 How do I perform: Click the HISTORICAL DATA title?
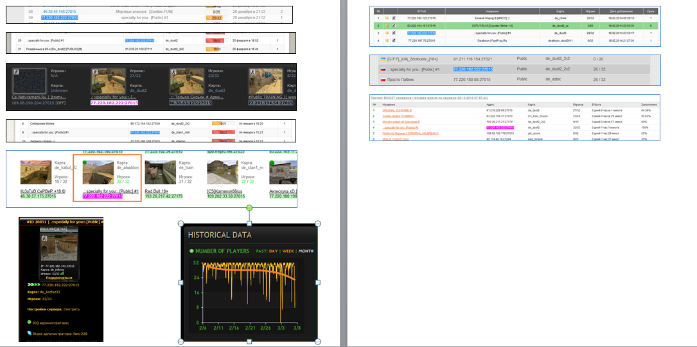click(x=220, y=235)
